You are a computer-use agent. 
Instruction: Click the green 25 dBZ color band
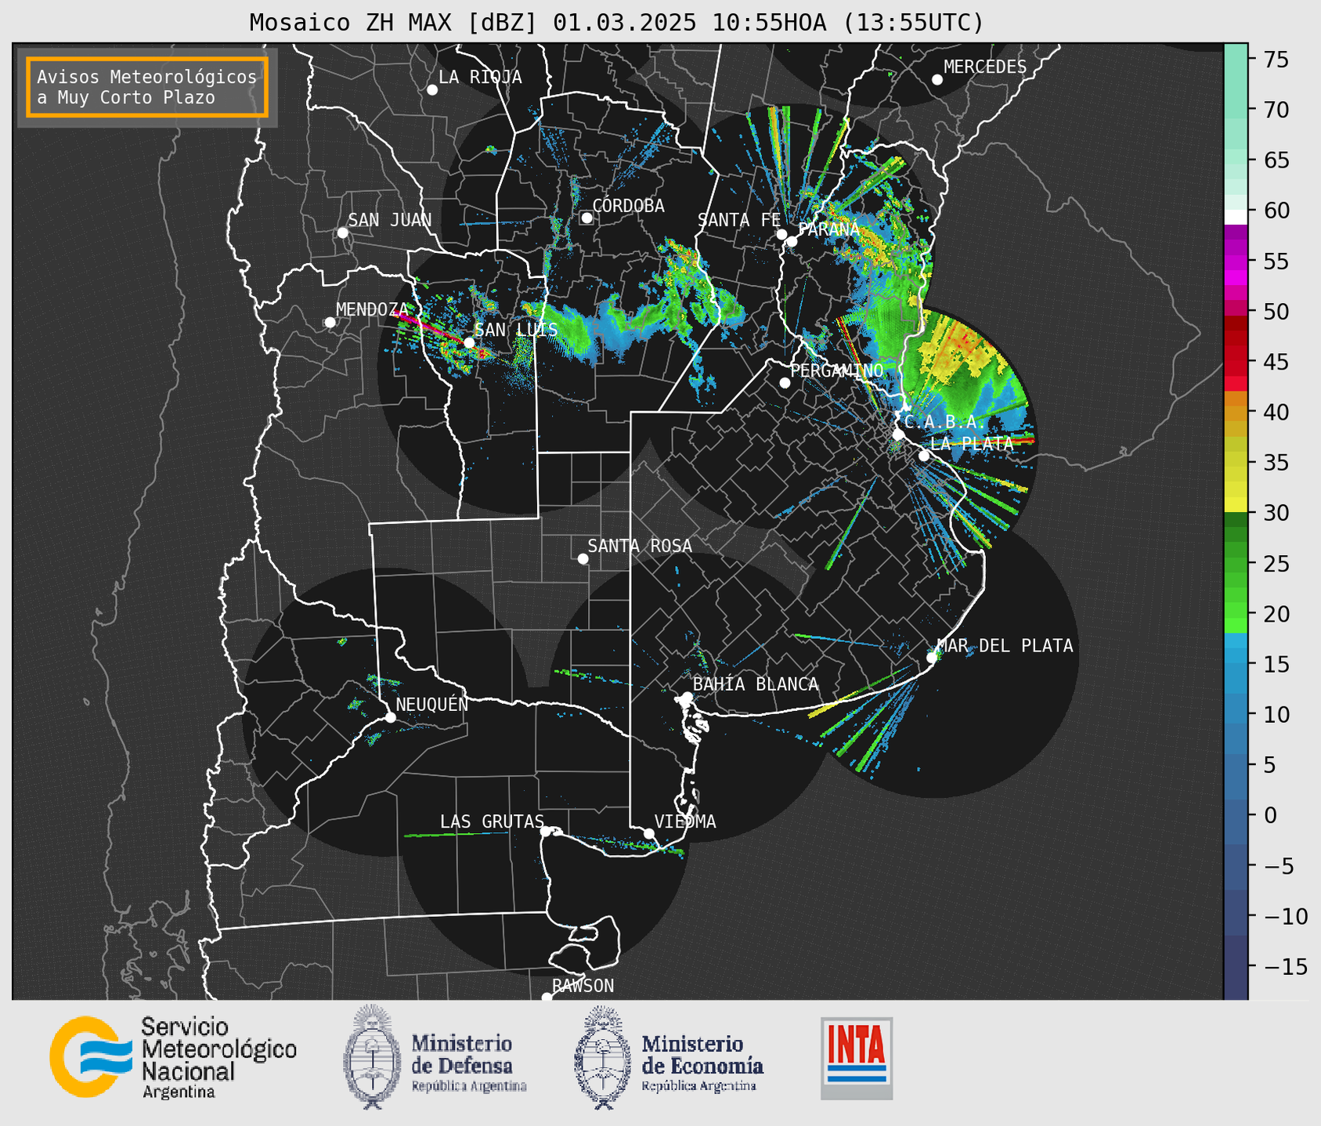[1236, 564]
